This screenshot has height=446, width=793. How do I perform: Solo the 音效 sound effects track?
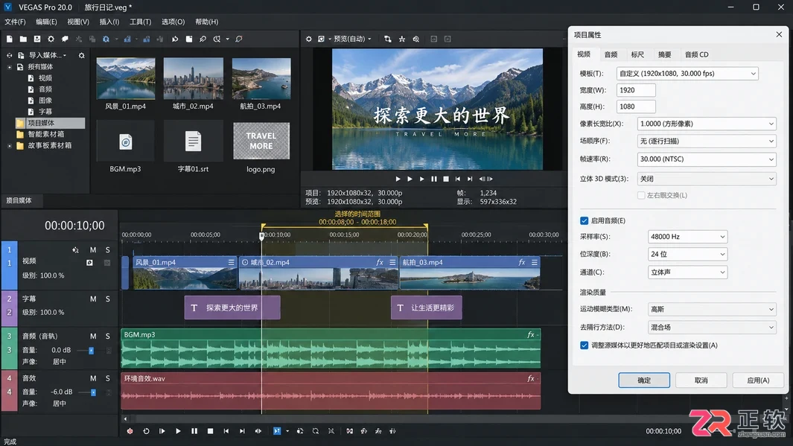[108, 378]
